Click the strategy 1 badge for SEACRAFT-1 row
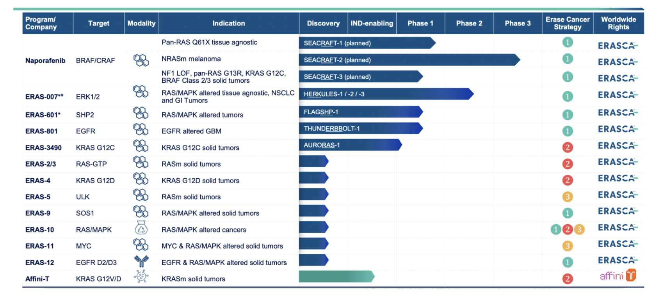 pos(568,42)
